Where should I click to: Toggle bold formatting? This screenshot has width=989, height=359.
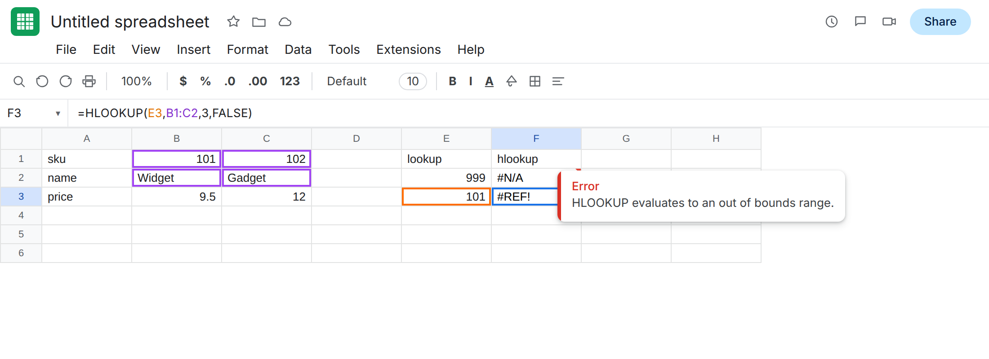(453, 81)
